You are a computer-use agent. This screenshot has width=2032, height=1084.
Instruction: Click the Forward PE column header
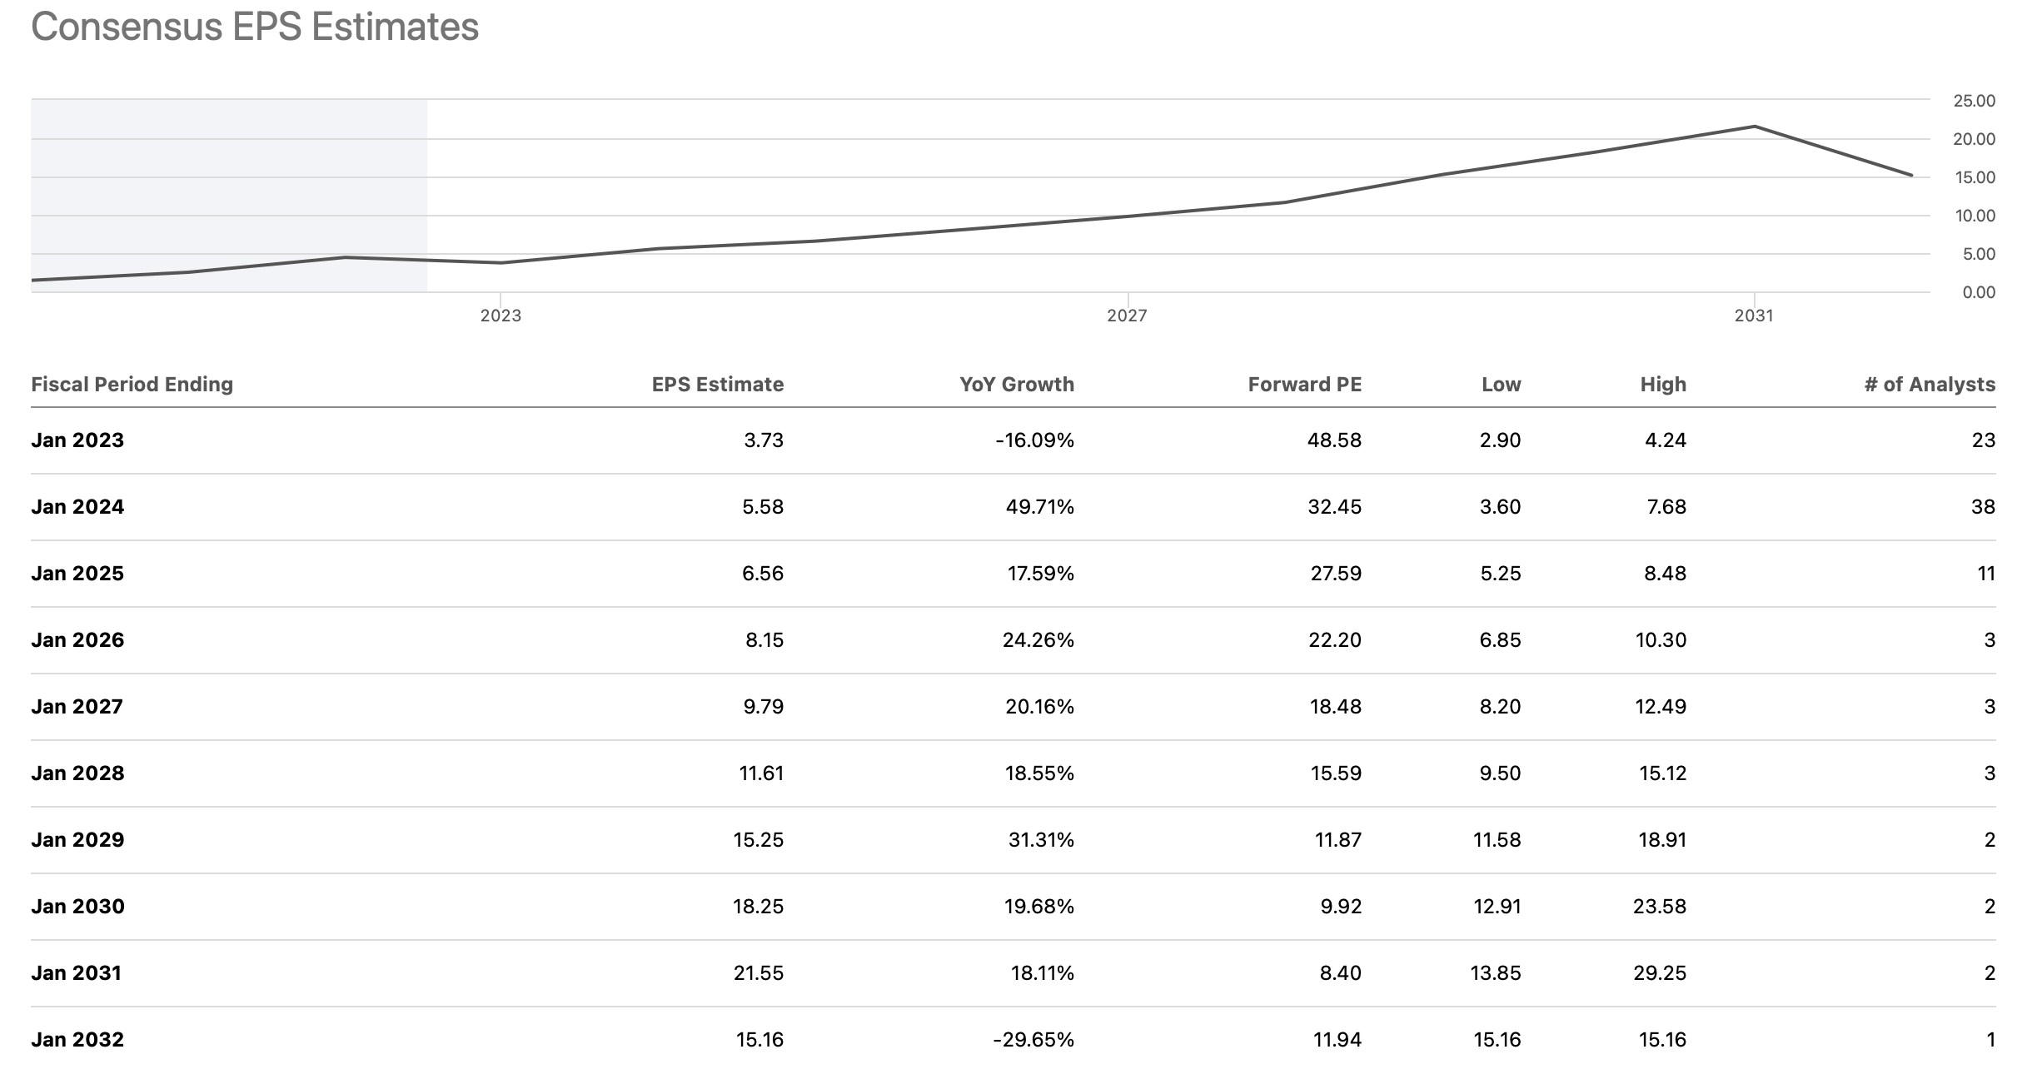[1304, 384]
